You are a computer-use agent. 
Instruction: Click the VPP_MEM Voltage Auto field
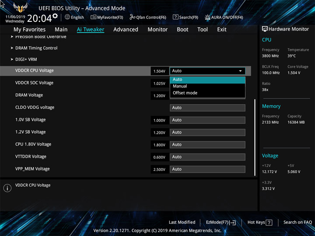point(207,169)
